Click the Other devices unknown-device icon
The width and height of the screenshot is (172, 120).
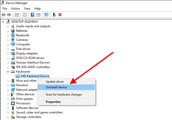(13, 94)
